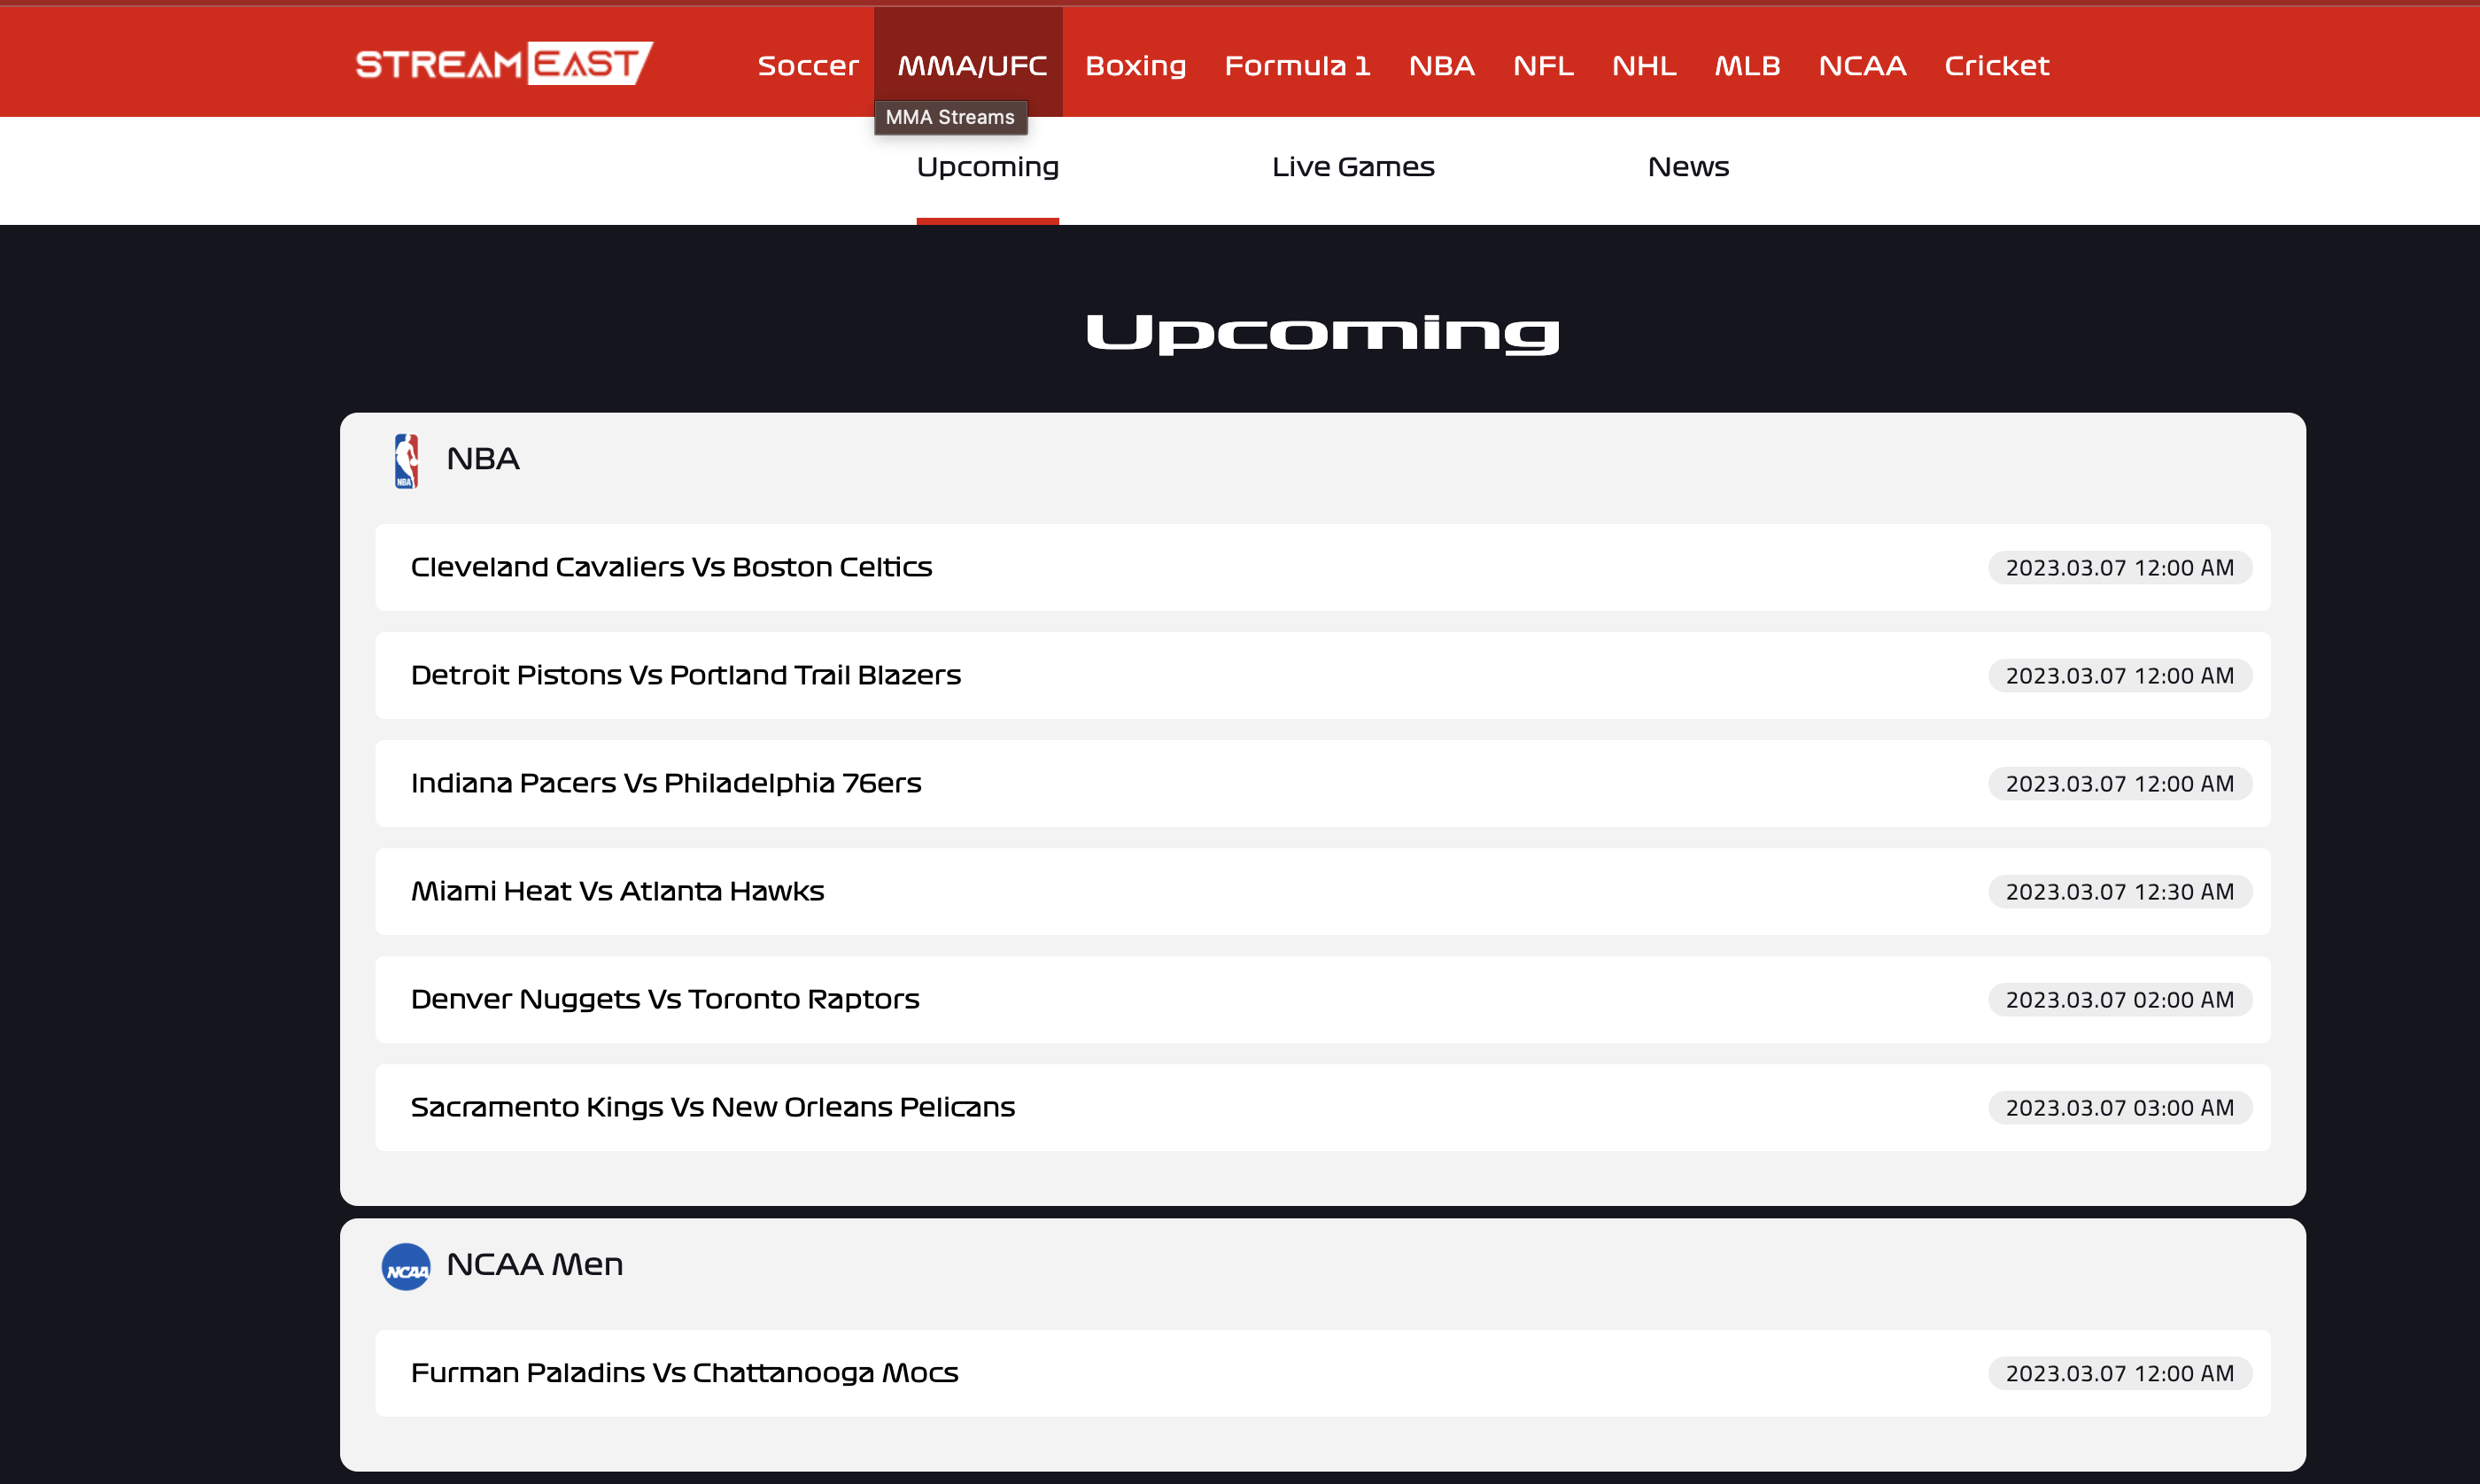Click the NBA league logo icon

(408, 459)
